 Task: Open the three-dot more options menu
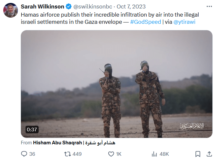209,7
